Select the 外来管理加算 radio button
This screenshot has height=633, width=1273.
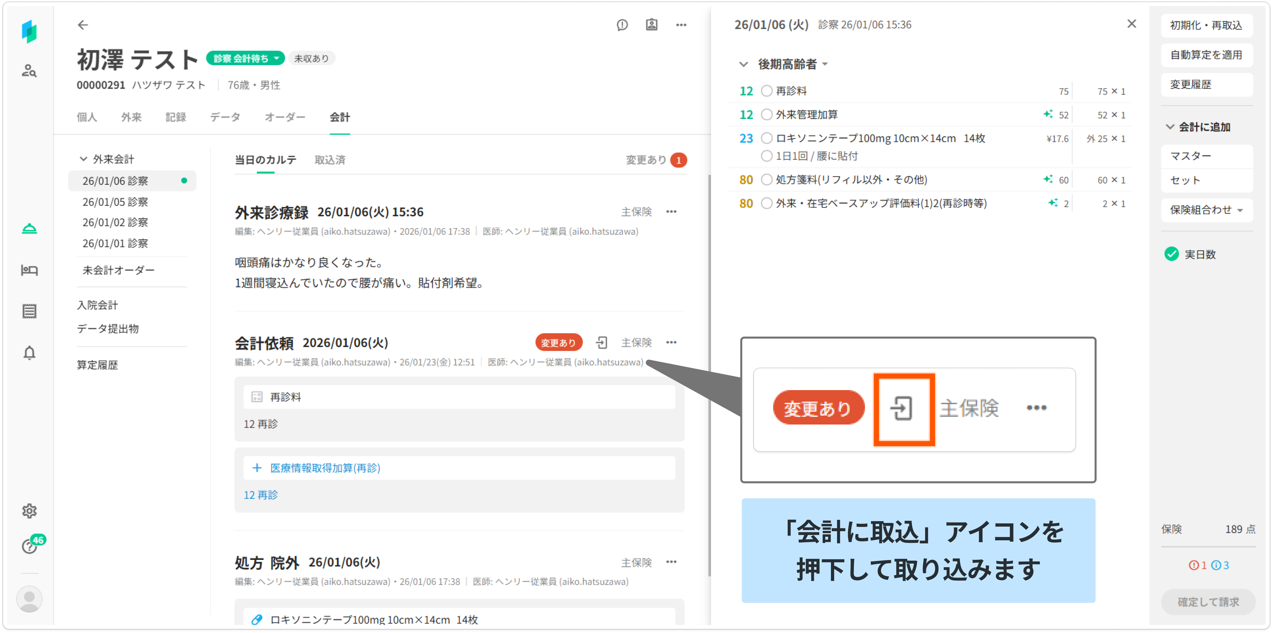766,115
